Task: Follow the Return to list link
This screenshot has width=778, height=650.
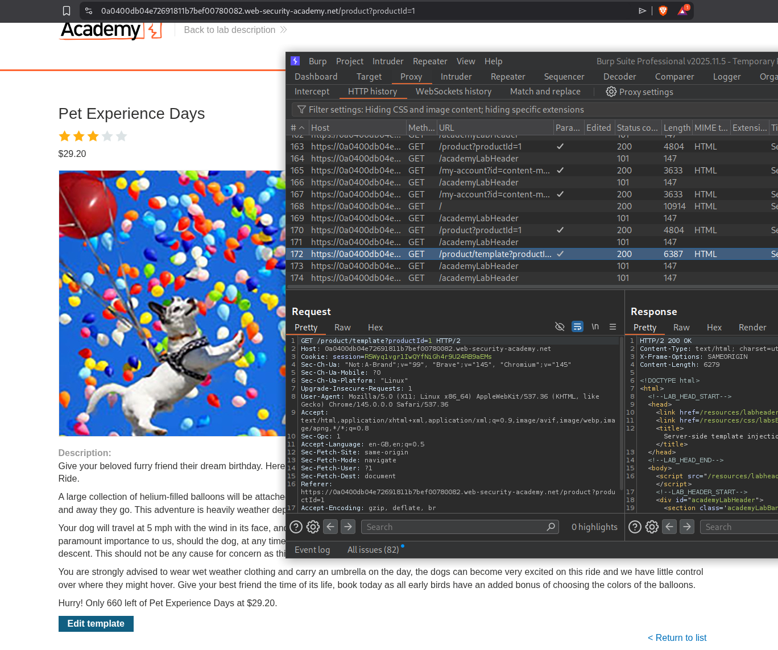Action: point(677,637)
